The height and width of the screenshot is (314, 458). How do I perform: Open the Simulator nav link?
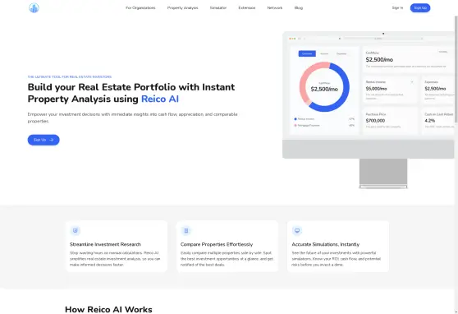pos(218,8)
